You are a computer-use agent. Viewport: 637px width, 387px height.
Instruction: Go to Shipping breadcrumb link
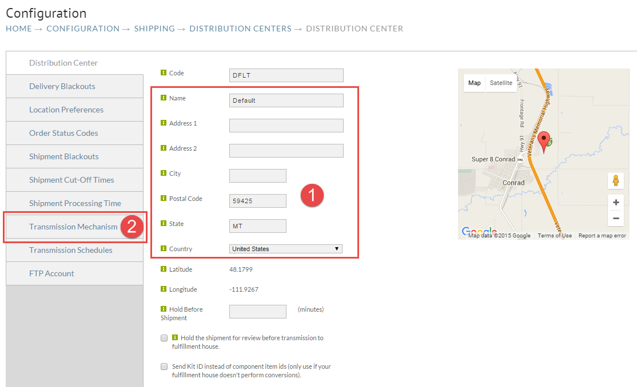pyautogui.click(x=154, y=29)
